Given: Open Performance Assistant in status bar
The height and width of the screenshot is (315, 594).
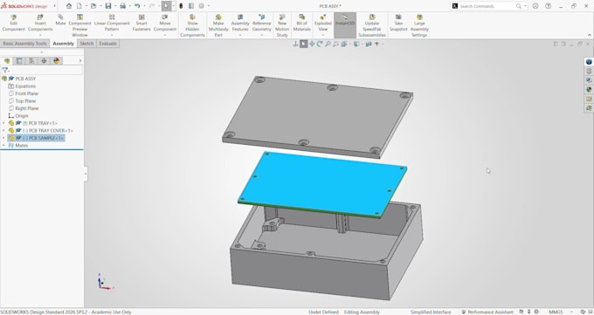Looking at the screenshot, I should pos(487,312).
